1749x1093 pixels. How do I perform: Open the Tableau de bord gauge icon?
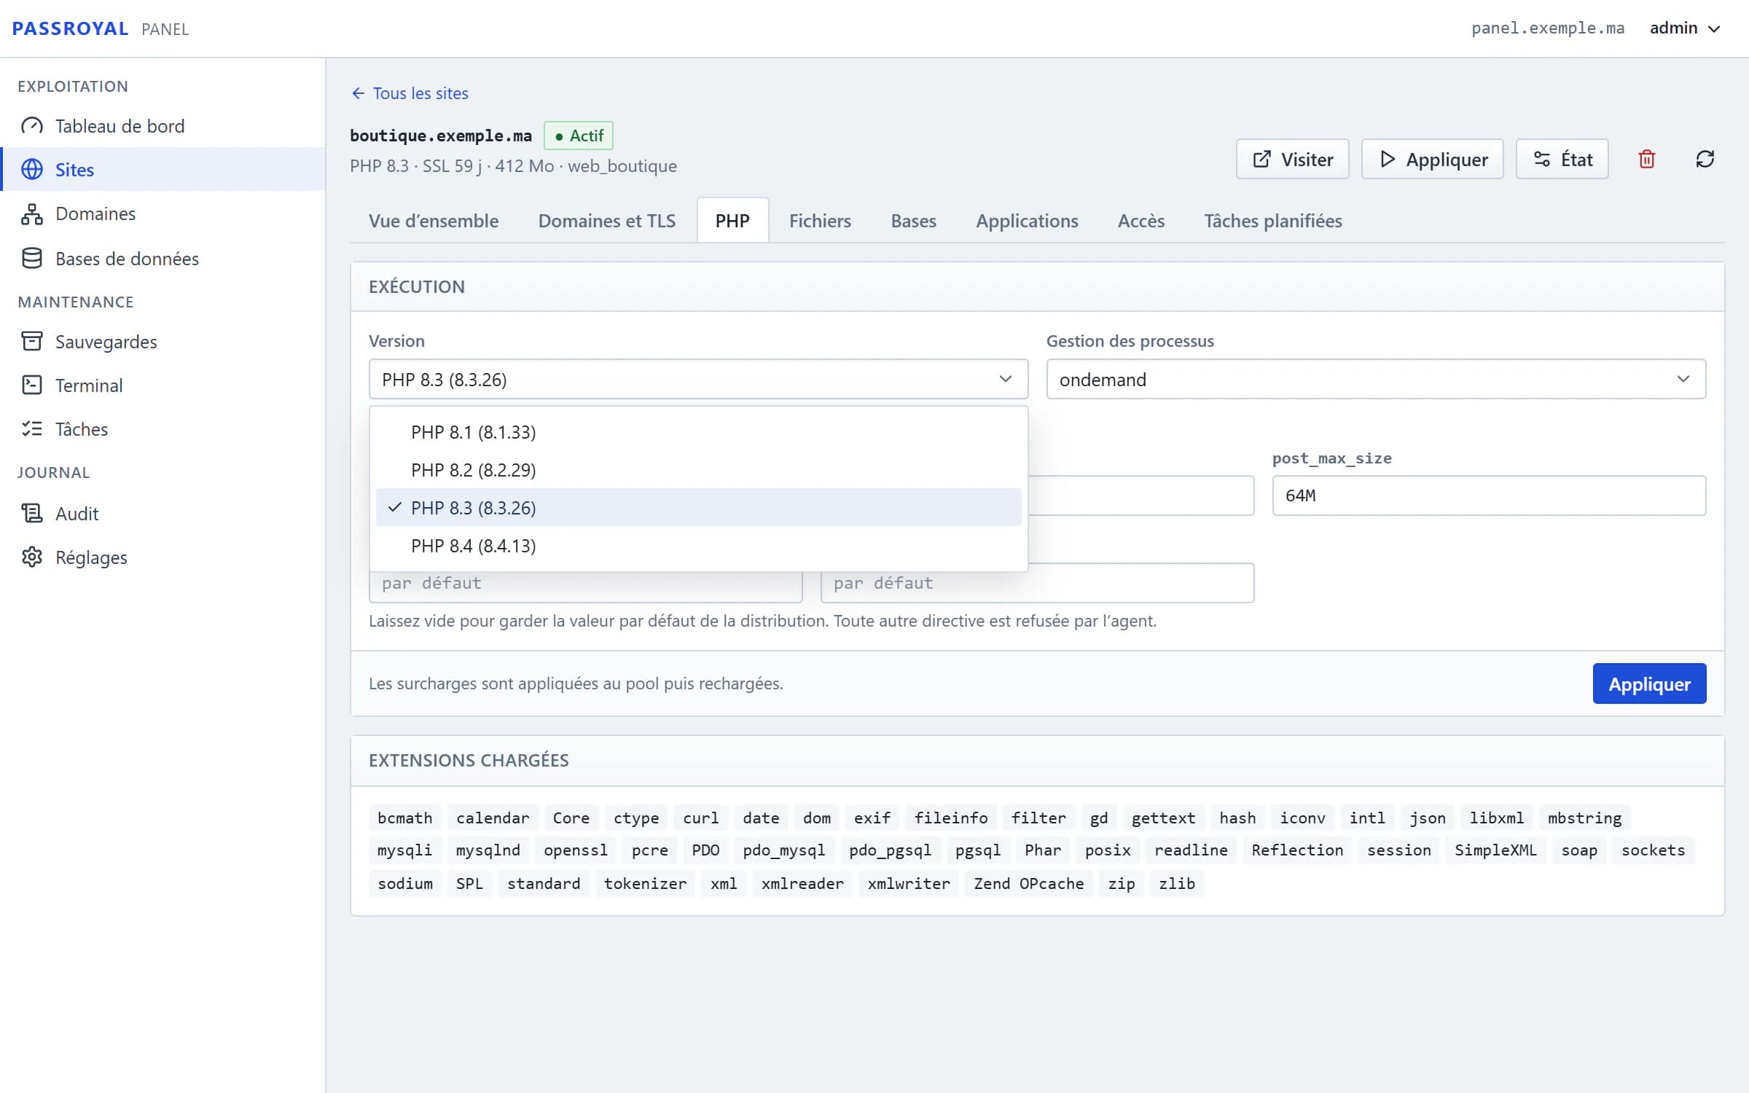coord(32,126)
